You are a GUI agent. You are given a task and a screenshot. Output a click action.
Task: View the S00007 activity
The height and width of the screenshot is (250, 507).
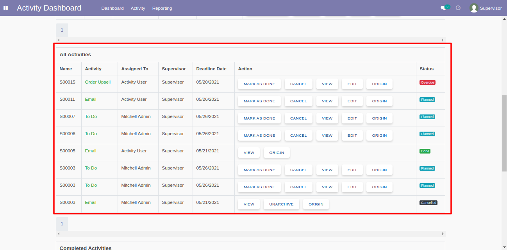point(327,118)
